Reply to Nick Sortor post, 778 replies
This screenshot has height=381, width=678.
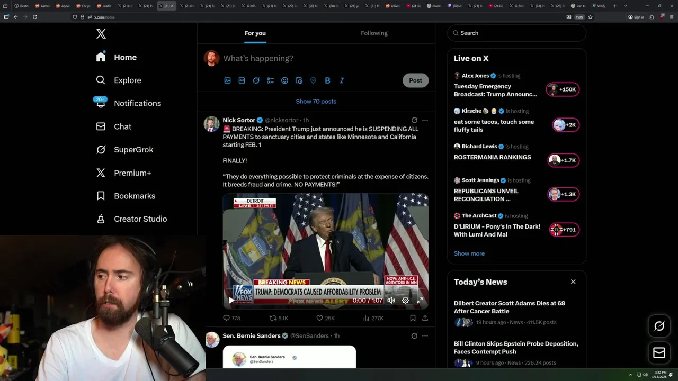[x=231, y=318]
